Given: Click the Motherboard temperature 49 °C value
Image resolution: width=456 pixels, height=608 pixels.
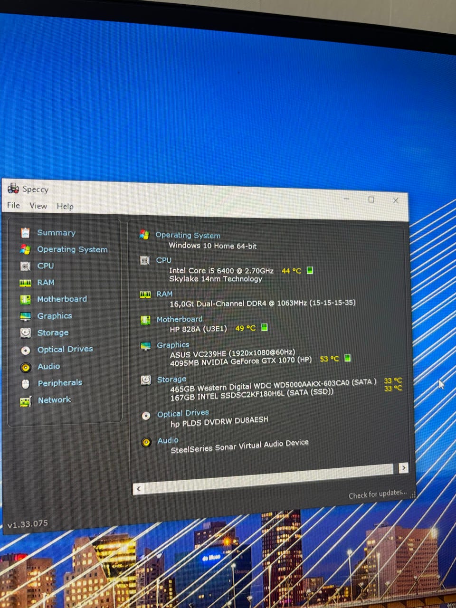Looking at the screenshot, I should (245, 328).
